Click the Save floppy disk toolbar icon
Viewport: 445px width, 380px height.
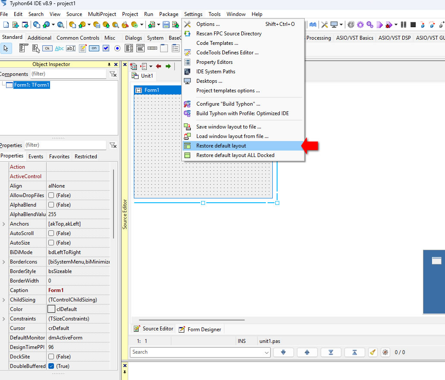click(166, 25)
